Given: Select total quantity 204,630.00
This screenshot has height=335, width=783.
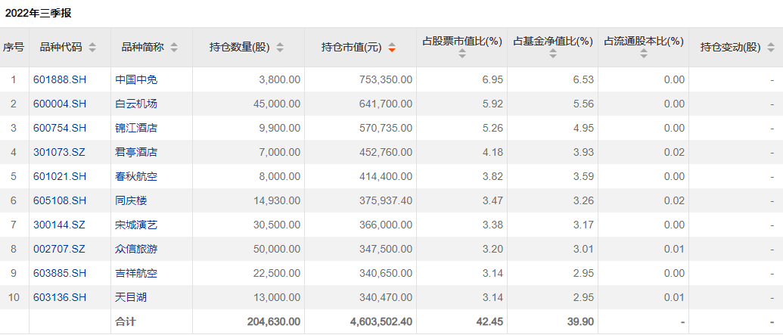Looking at the screenshot, I should pos(274,322).
